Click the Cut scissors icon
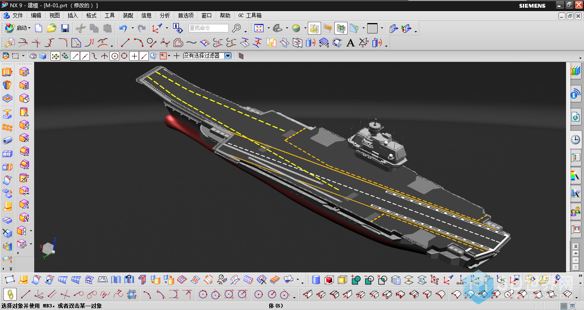The height and width of the screenshot is (310, 584). click(80, 28)
